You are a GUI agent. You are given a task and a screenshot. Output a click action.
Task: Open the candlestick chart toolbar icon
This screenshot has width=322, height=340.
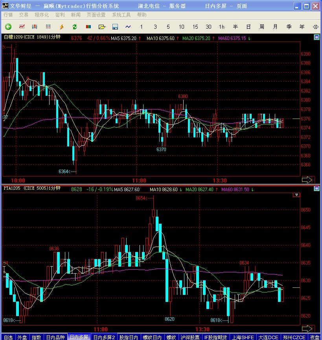(35, 27)
